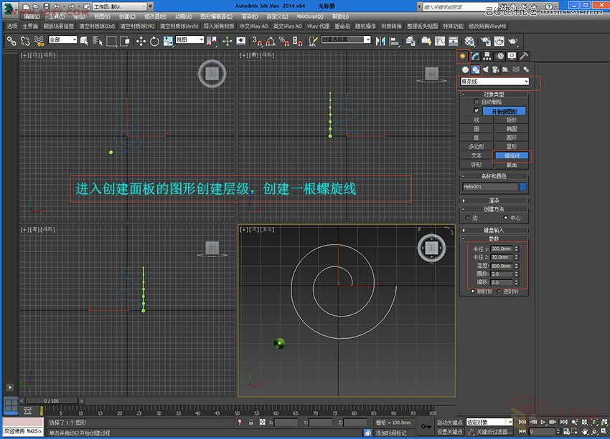Activate the Select and Rotate tool

154,42
